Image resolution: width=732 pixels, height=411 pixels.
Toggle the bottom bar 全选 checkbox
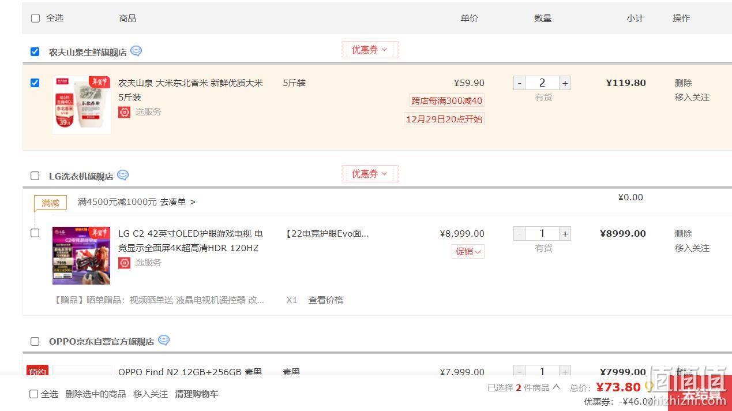34,394
